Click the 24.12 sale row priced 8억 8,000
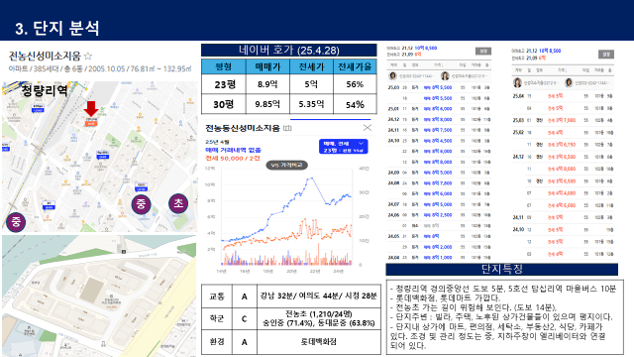634x357 pixels. coord(439,119)
